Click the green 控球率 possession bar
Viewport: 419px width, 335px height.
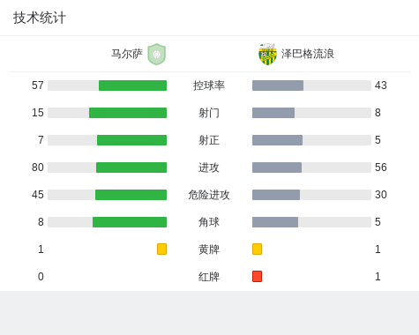click(x=132, y=86)
